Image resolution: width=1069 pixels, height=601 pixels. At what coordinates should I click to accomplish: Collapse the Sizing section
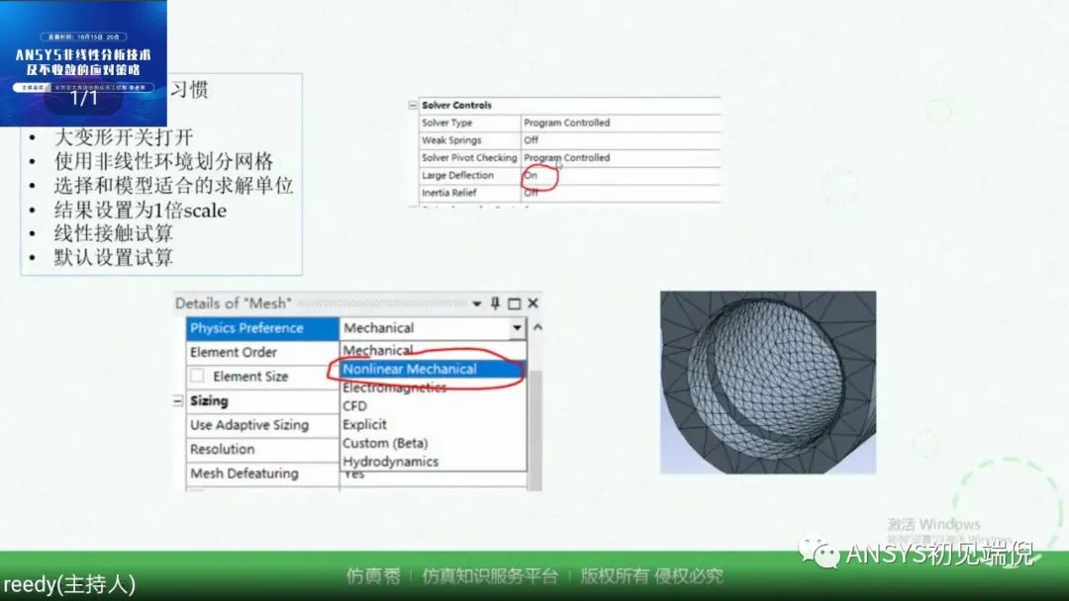click(x=178, y=401)
